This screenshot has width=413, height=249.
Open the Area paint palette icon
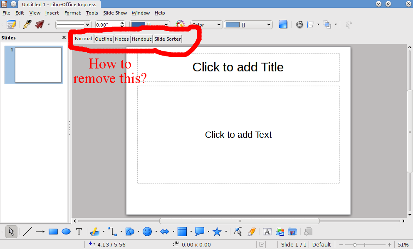click(x=180, y=24)
